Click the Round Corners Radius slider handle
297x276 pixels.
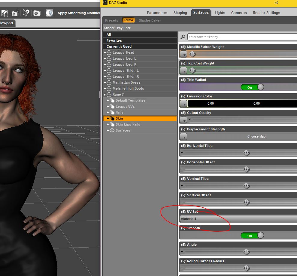(x=247, y=268)
